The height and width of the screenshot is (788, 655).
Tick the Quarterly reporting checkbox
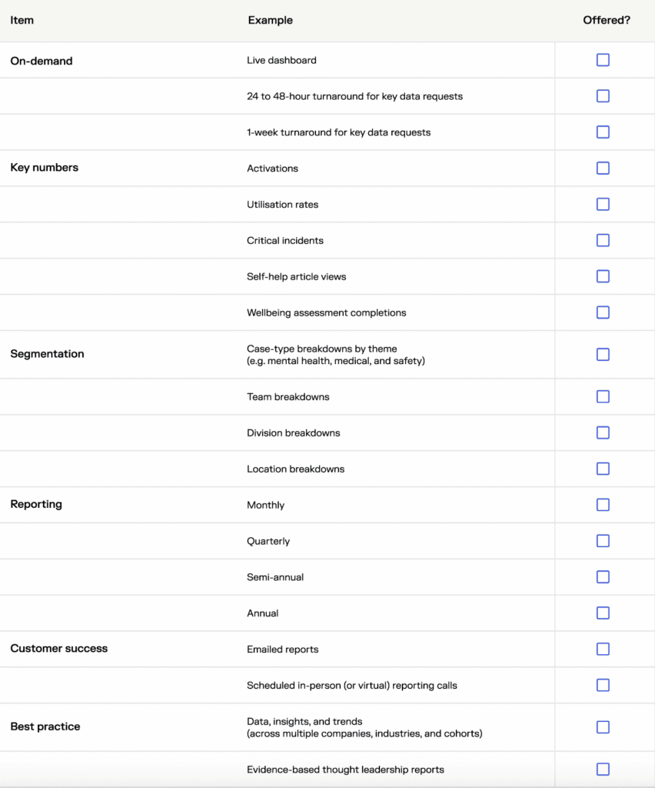coord(603,541)
